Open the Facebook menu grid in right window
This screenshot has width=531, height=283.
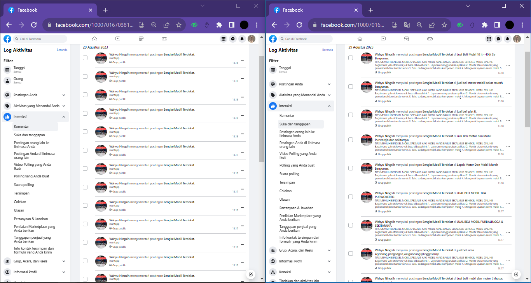(x=489, y=39)
